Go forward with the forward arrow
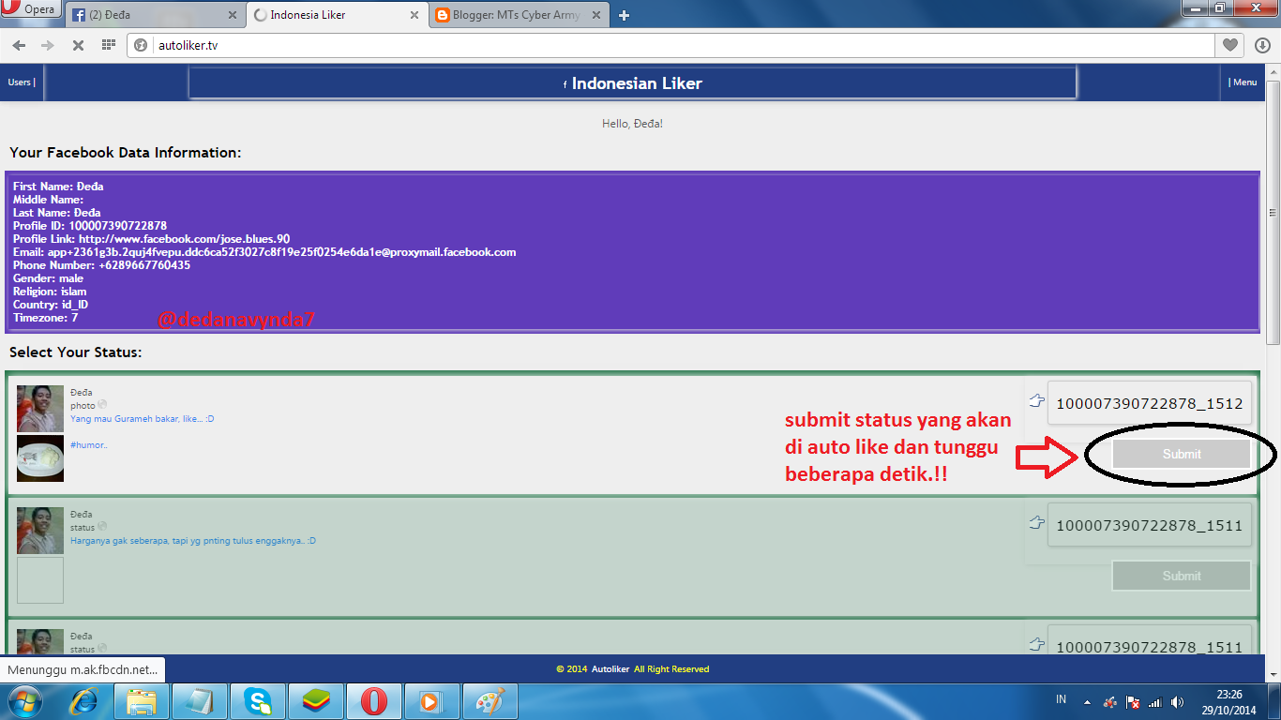Viewport: 1281px width, 720px height. 48,45
